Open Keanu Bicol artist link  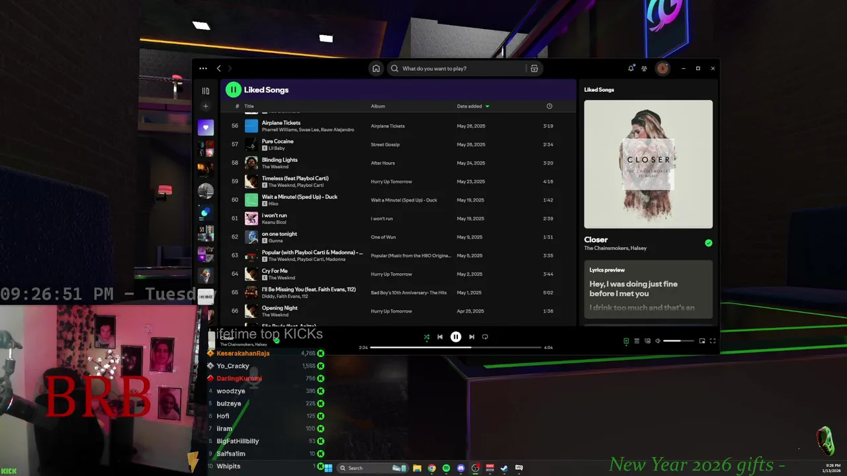(x=273, y=222)
